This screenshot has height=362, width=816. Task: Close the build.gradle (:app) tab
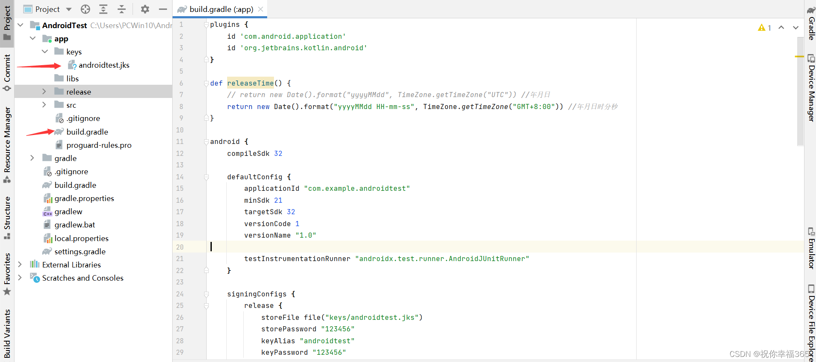(260, 9)
